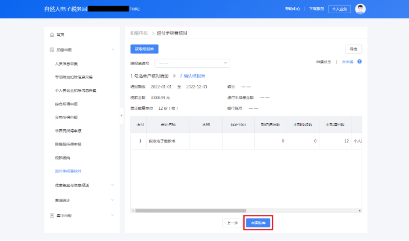Screen dimensions: 409x241
Task: Open 人员信息采集 in the sidebar
Action: click(x=66, y=64)
